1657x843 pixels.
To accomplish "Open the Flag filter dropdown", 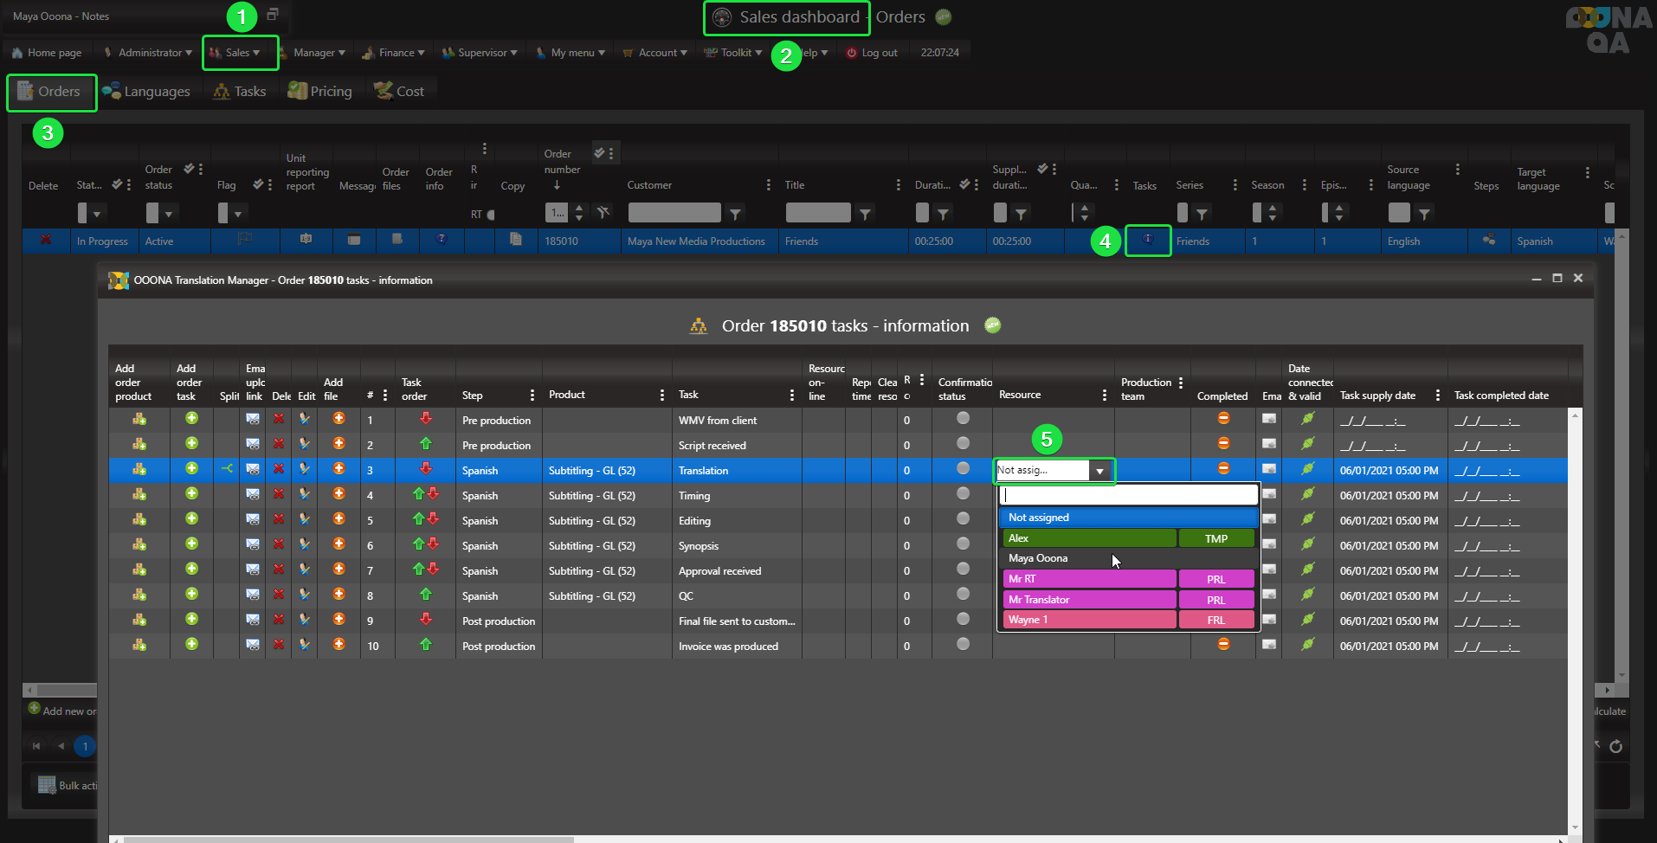I will [x=238, y=214].
